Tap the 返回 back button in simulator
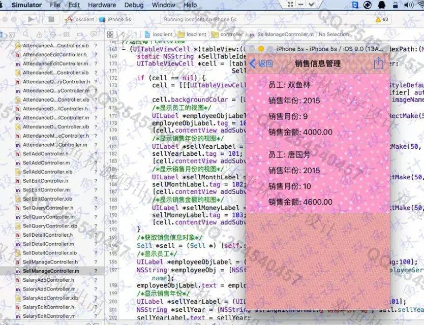 pos(261,63)
